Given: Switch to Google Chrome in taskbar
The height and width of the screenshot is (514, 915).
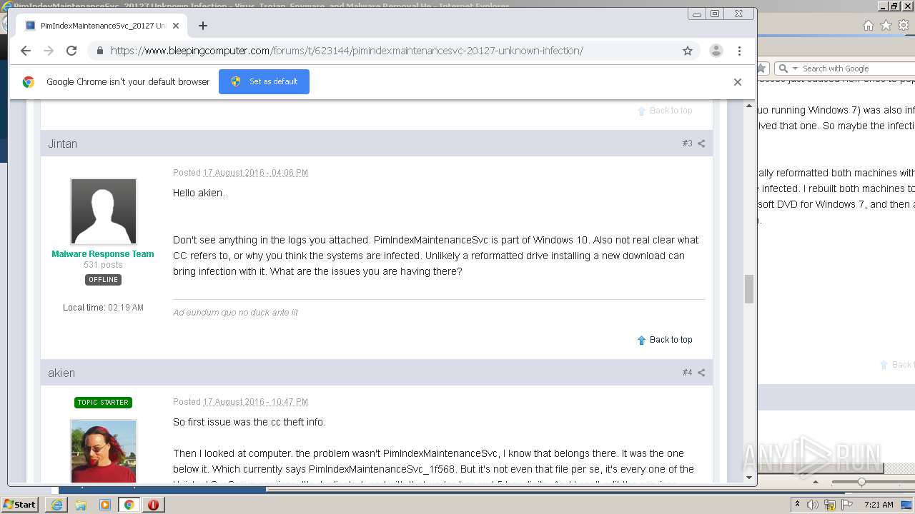Looking at the screenshot, I should (129, 505).
